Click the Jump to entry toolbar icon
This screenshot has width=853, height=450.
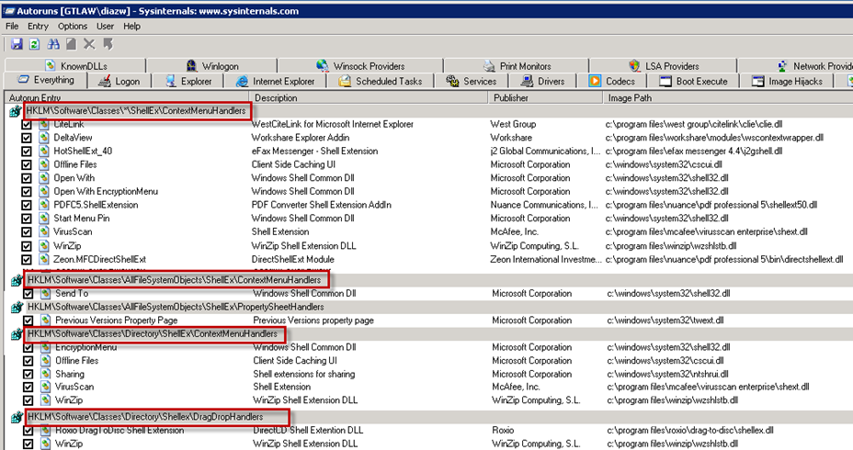tap(108, 44)
